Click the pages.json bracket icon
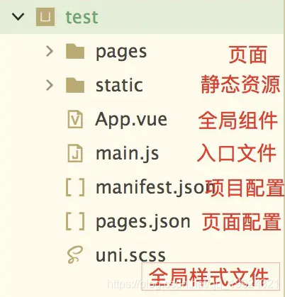The width and height of the screenshot is (285, 297). pos(75,221)
